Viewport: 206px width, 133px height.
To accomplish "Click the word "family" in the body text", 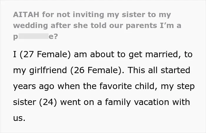I will (118, 102).
